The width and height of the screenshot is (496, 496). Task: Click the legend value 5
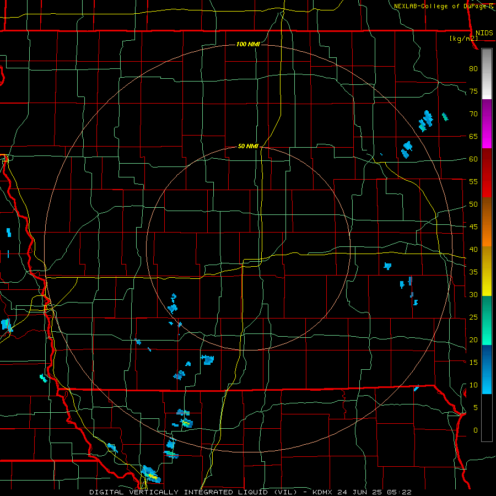[x=476, y=407]
